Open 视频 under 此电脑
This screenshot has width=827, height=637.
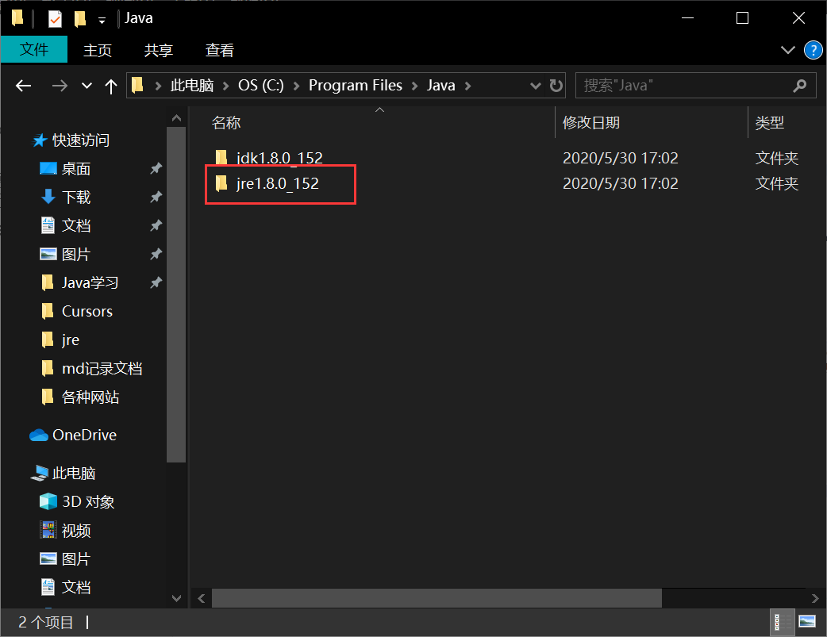[76, 530]
